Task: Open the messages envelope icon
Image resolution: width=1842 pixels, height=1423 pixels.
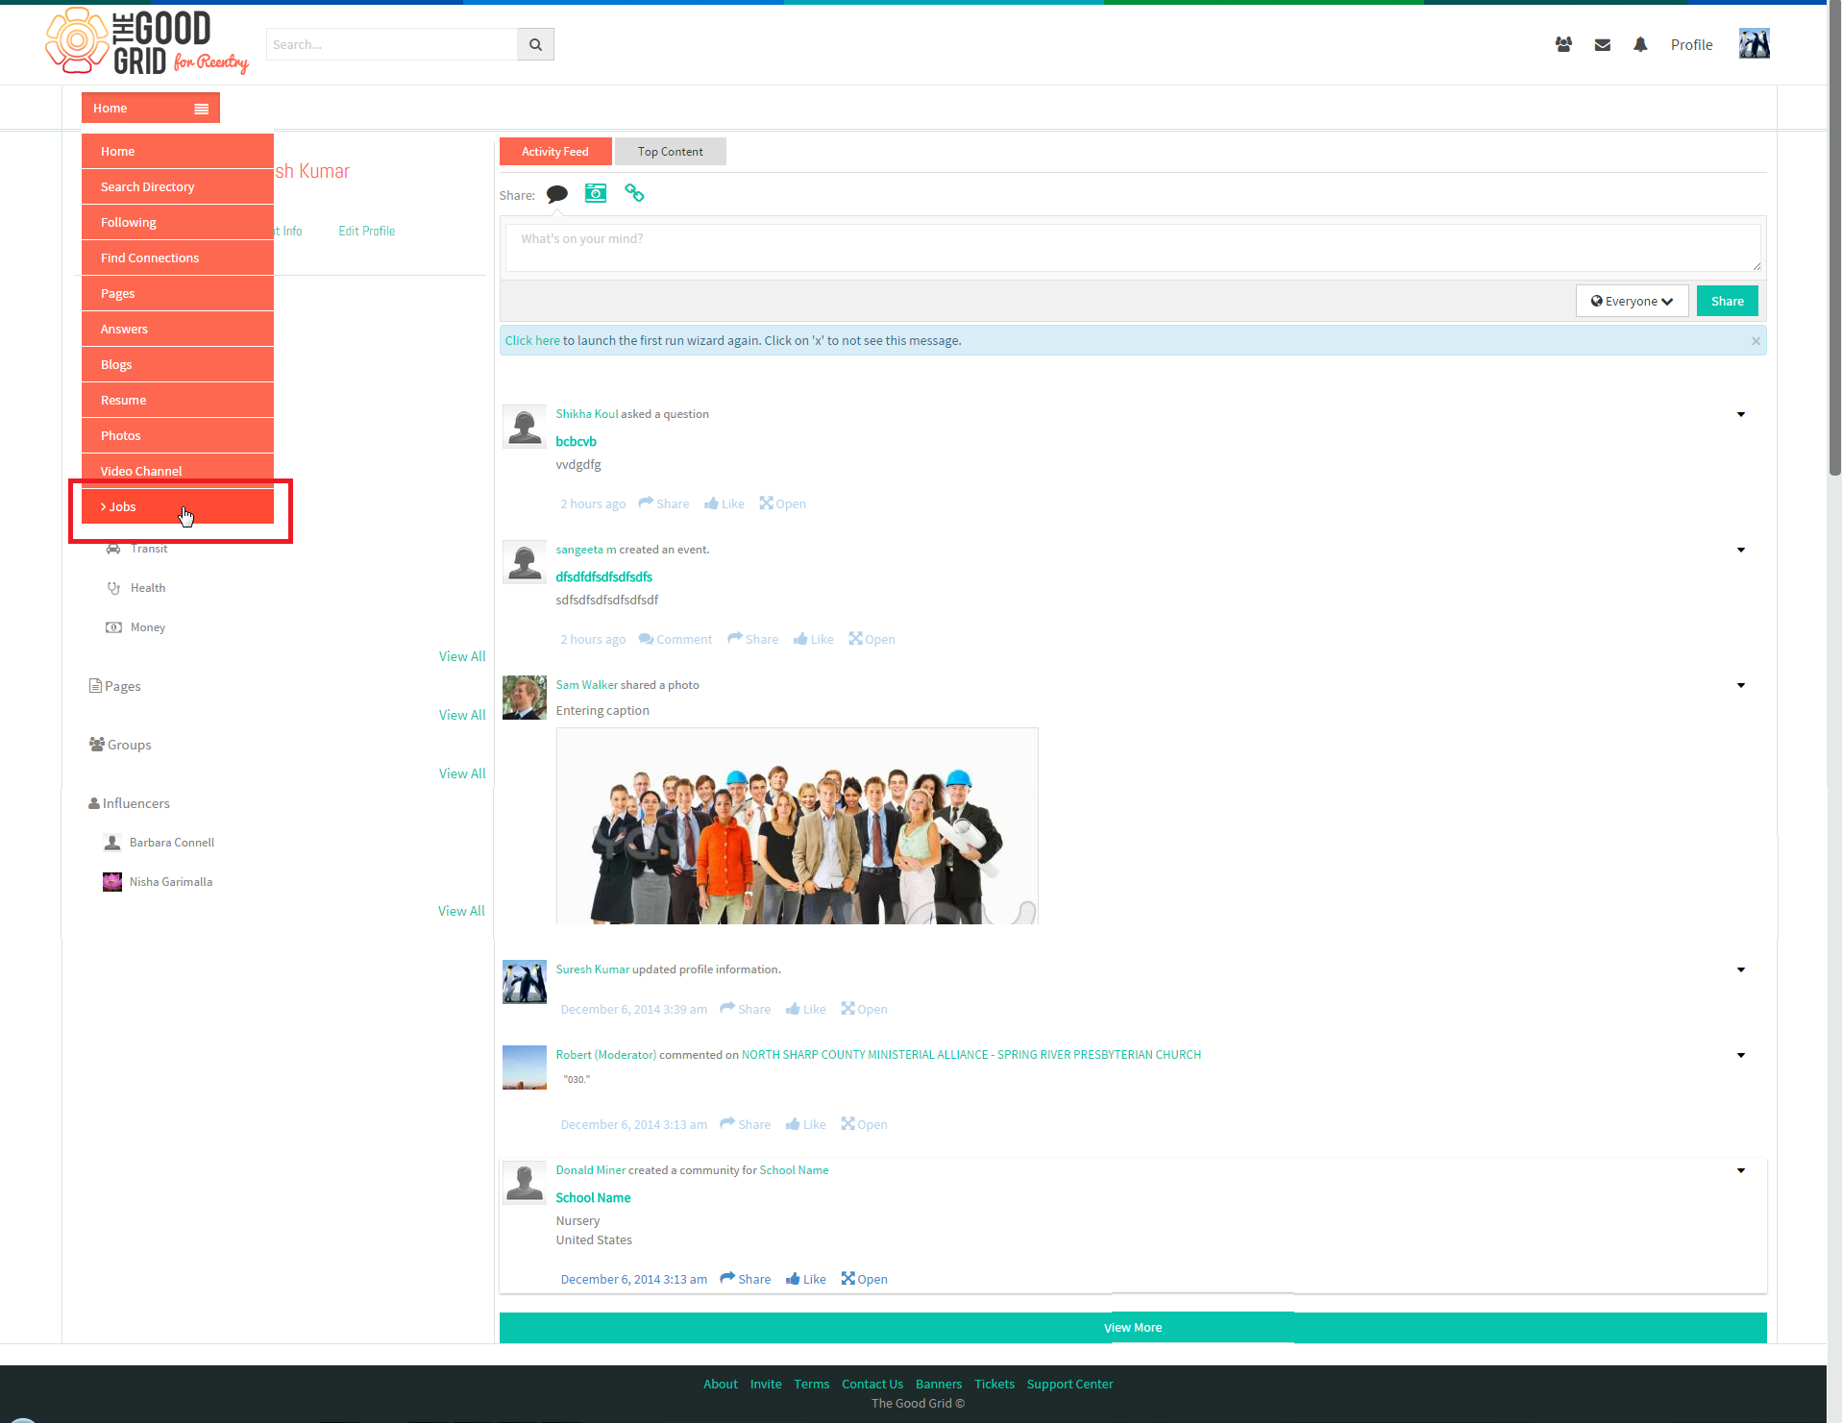Action: tap(1602, 44)
